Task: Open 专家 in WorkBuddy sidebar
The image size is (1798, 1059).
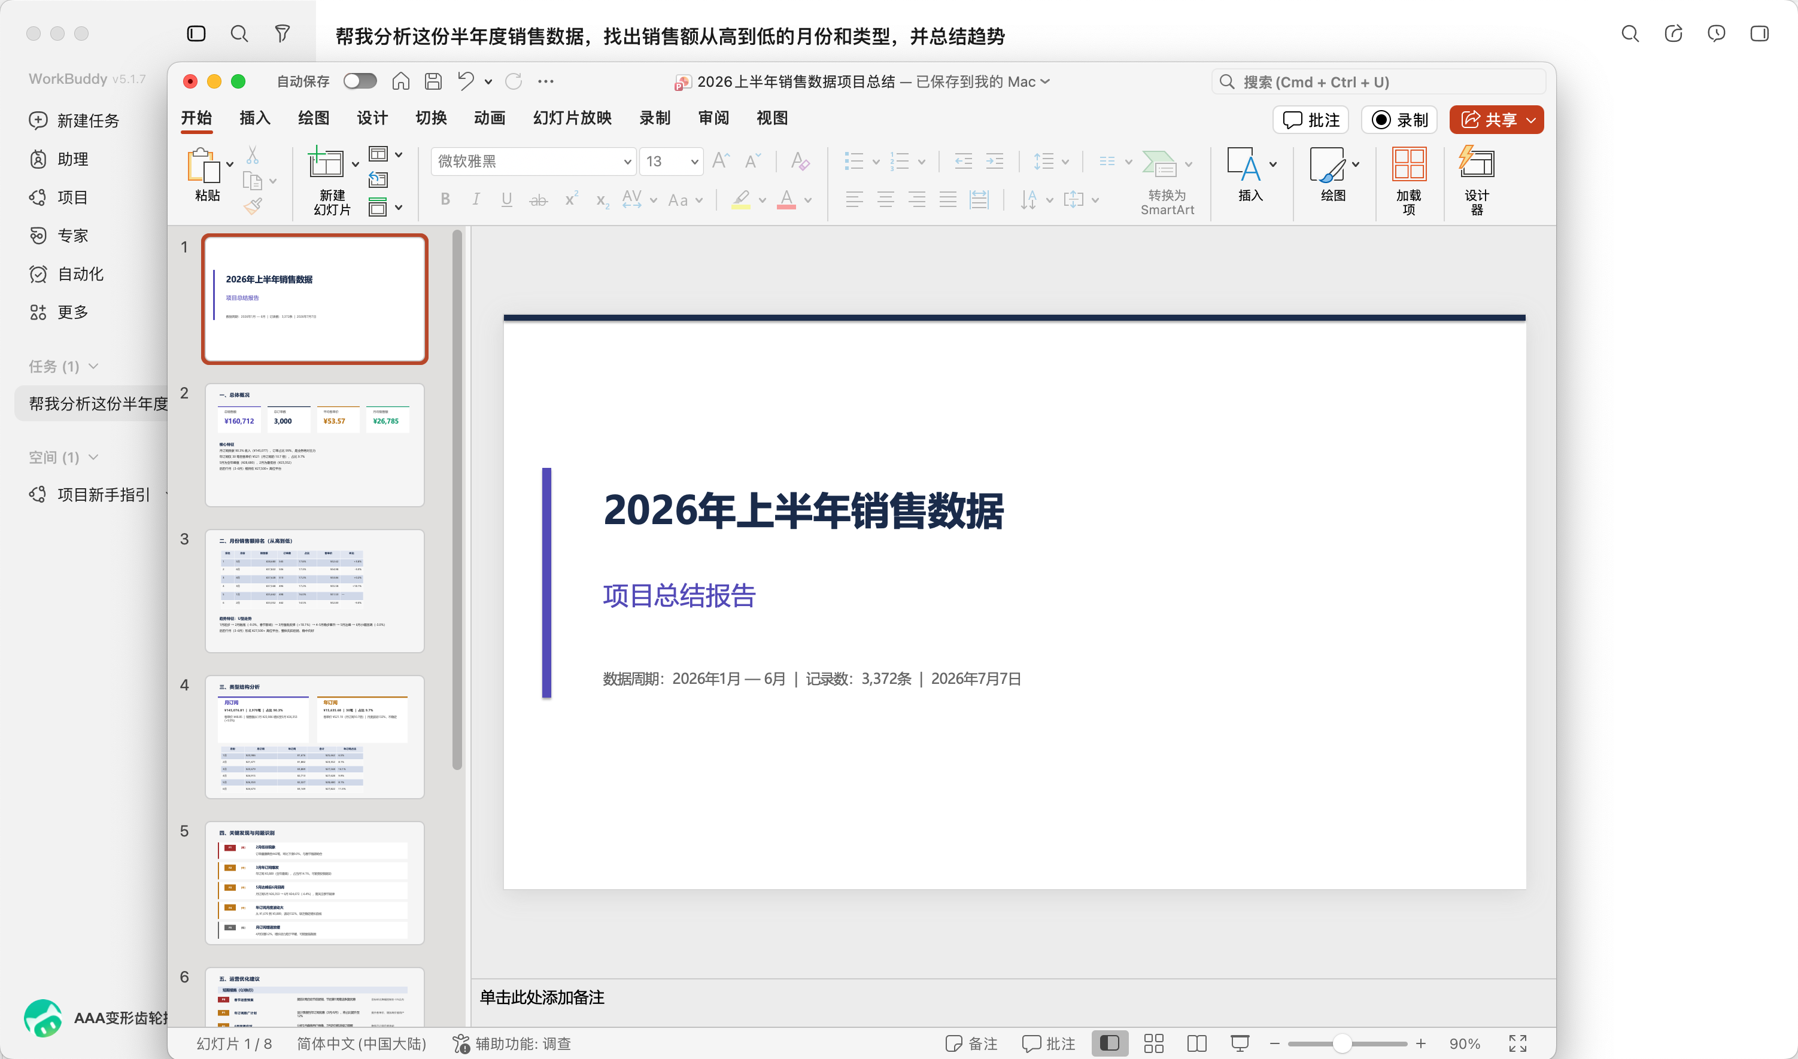Action: [59, 236]
